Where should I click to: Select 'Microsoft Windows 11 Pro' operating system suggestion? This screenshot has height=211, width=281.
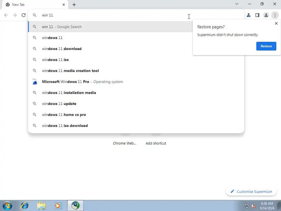pos(136,82)
